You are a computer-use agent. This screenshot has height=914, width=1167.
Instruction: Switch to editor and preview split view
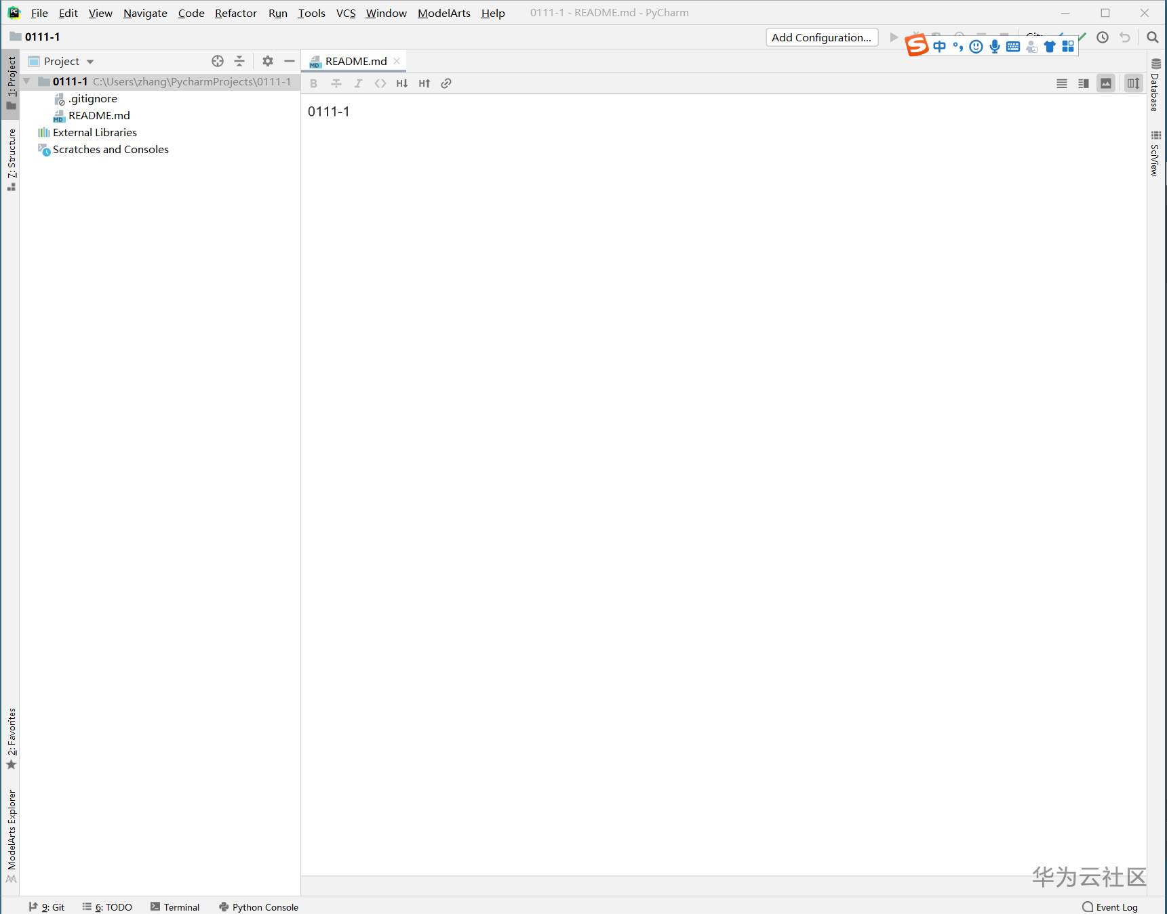[1084, 83]
